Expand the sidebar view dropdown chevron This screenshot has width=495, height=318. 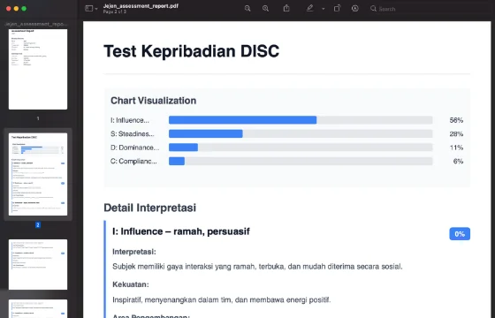96,9
